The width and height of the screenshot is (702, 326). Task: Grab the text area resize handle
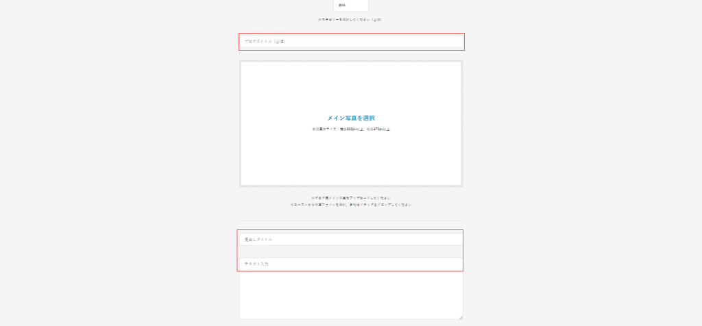461,317
